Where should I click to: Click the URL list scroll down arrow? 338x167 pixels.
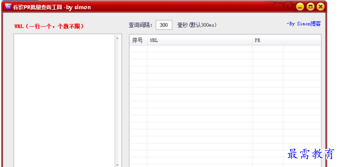tap(117, 165)
